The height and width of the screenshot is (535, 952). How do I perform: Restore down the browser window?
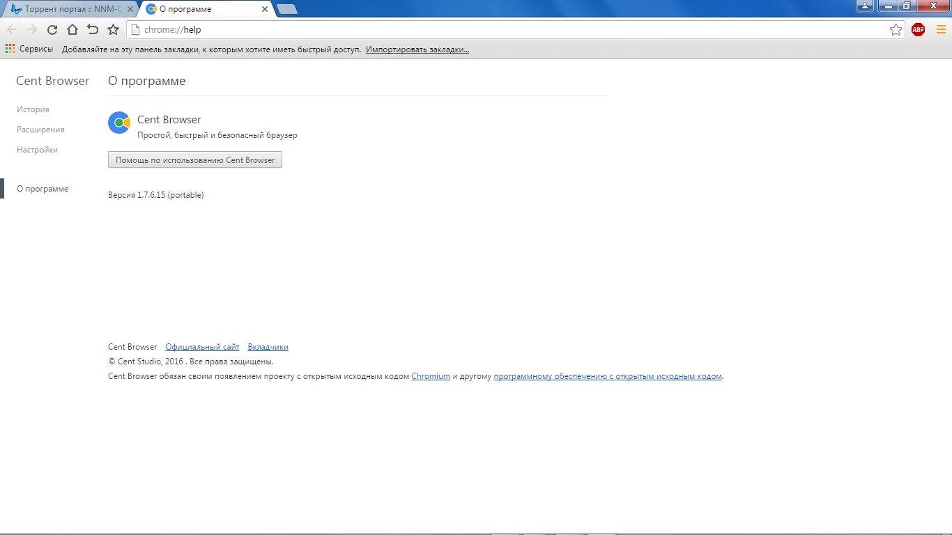coord(907,6)
